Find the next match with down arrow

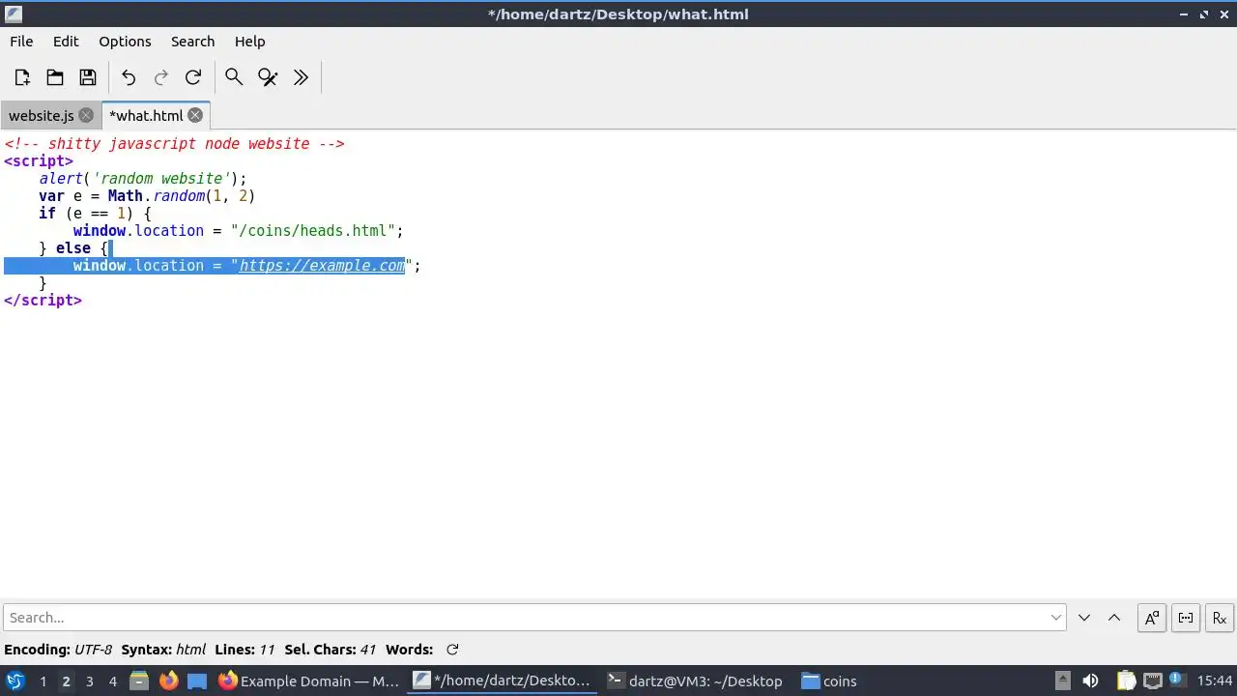coord(1084,618)
